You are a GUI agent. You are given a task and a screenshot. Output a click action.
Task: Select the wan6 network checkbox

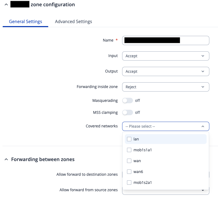coord(129,172)
